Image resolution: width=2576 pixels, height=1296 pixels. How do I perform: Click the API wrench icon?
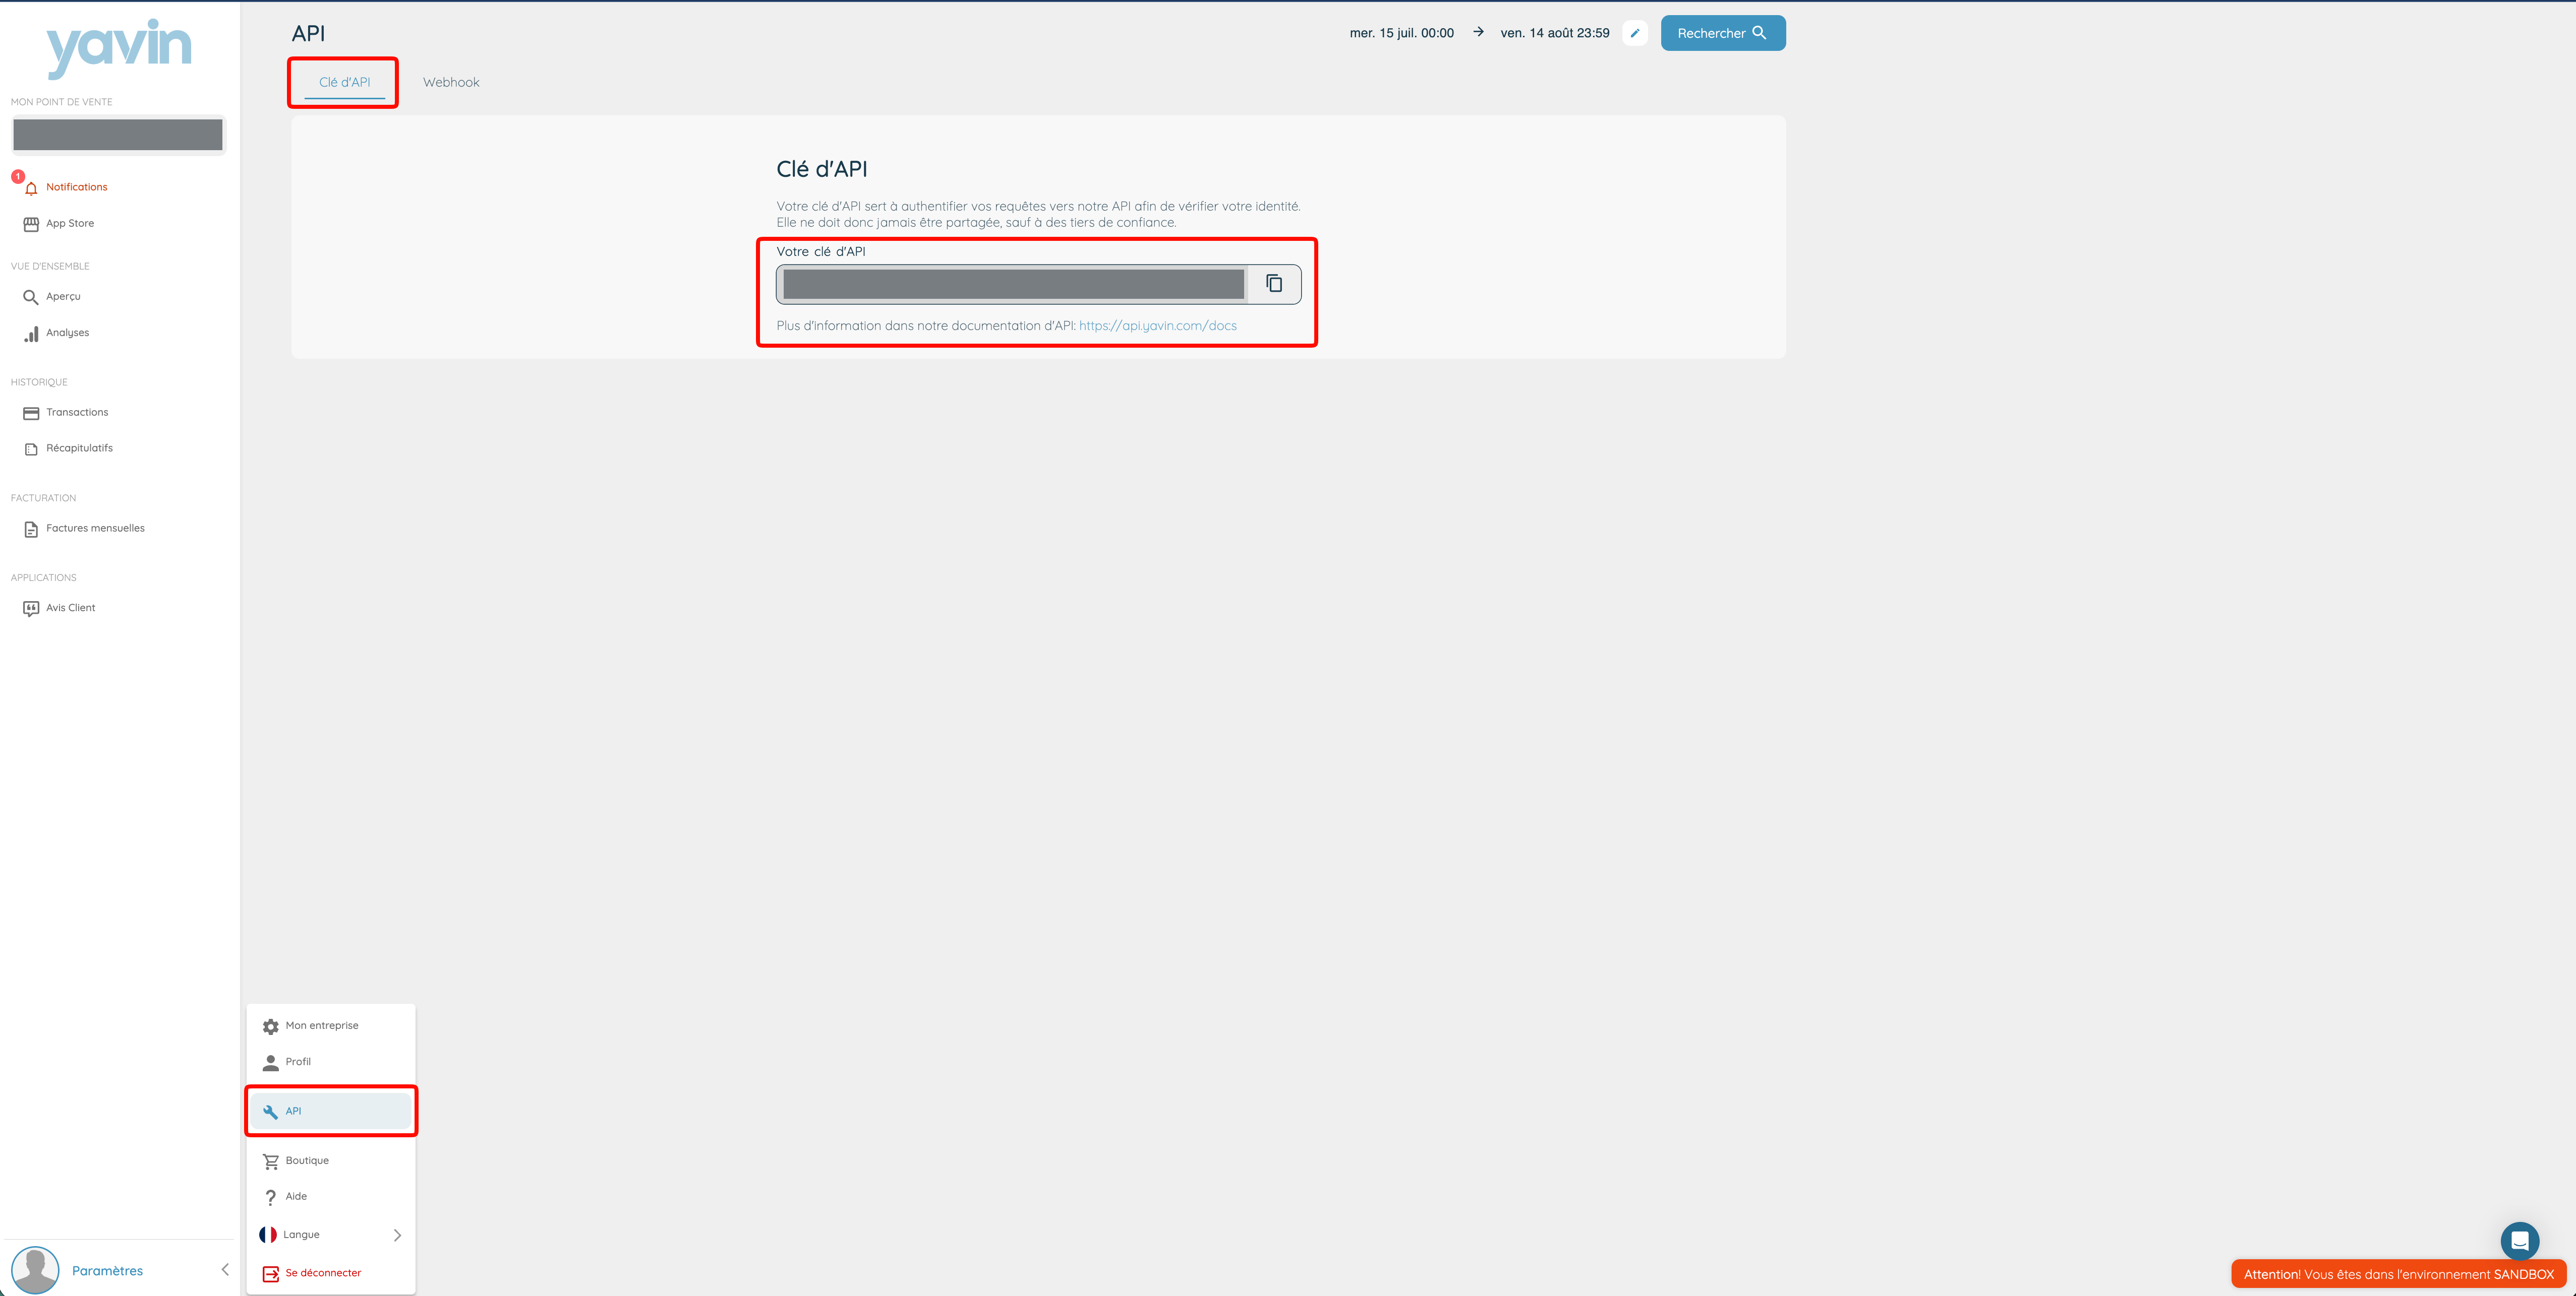coord(270,1111)
